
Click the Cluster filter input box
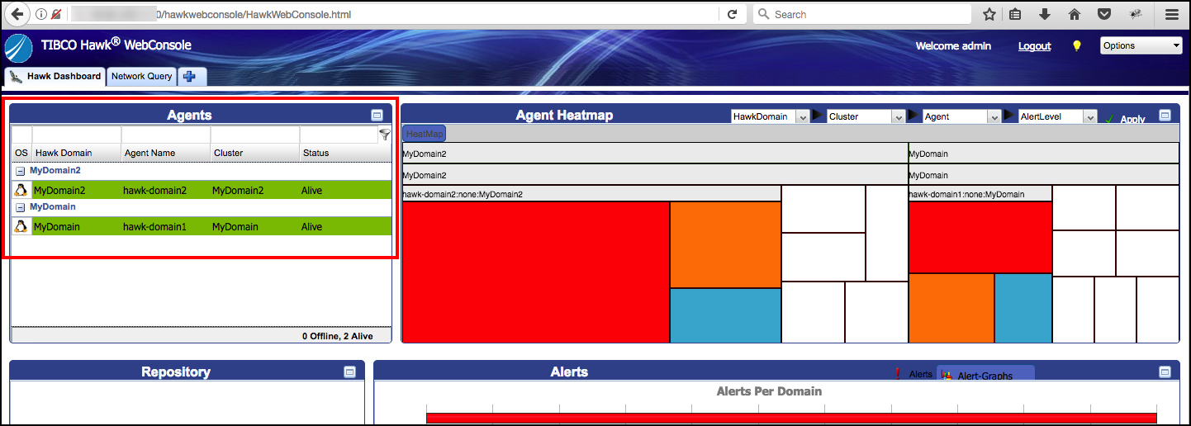click(x=255, y=134)
